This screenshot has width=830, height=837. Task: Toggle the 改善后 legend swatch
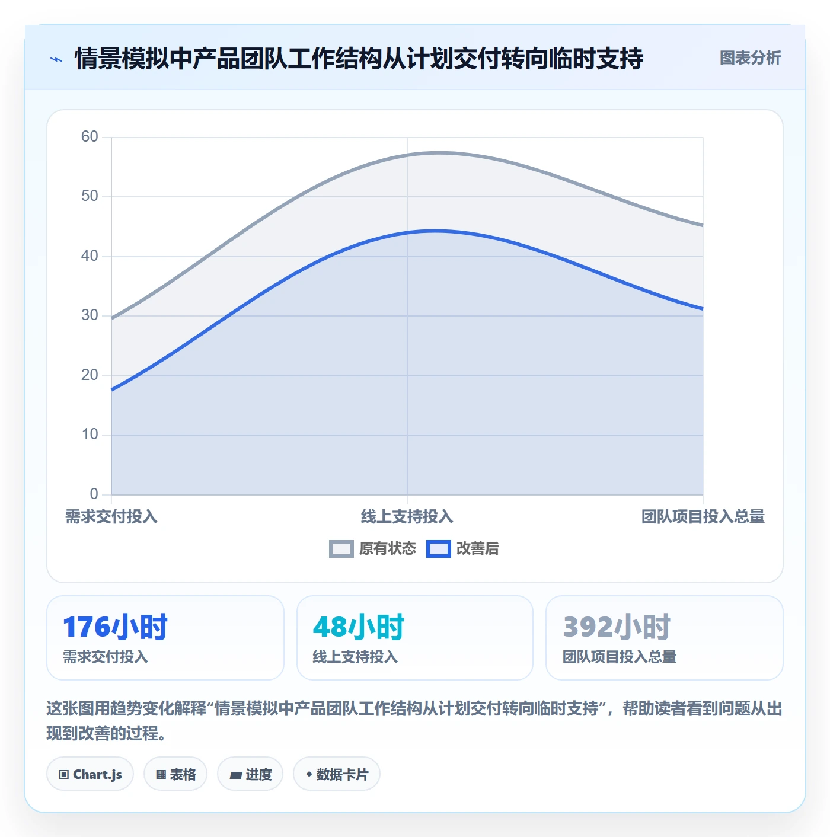click(439, 549)
